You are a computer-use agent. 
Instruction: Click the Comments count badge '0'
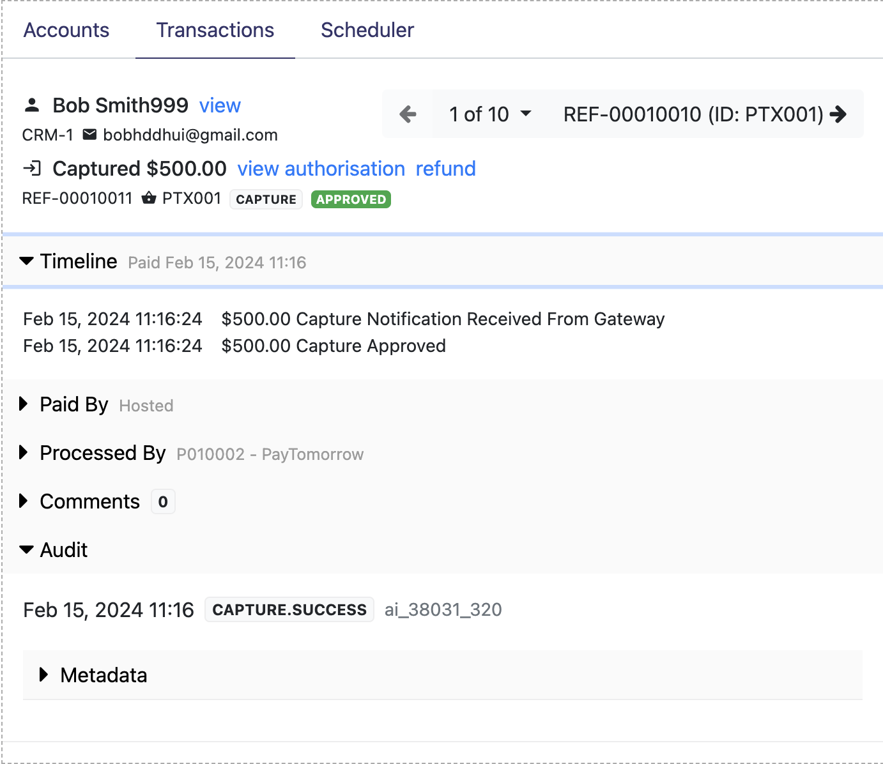(x=163, y=502)
